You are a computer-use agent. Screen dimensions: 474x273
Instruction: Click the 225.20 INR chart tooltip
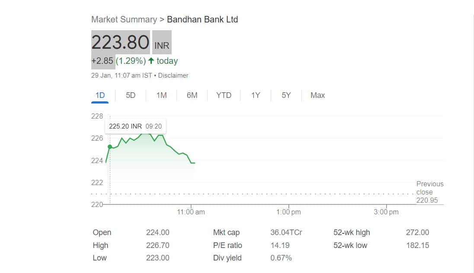[x=135, y=126]
